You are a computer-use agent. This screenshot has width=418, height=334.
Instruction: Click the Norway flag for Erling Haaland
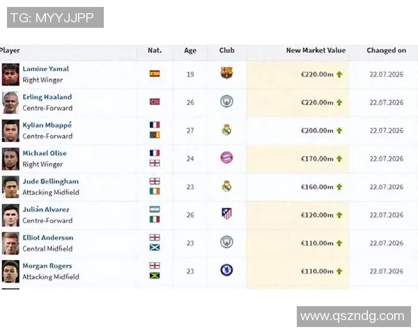tap(155, 102)
